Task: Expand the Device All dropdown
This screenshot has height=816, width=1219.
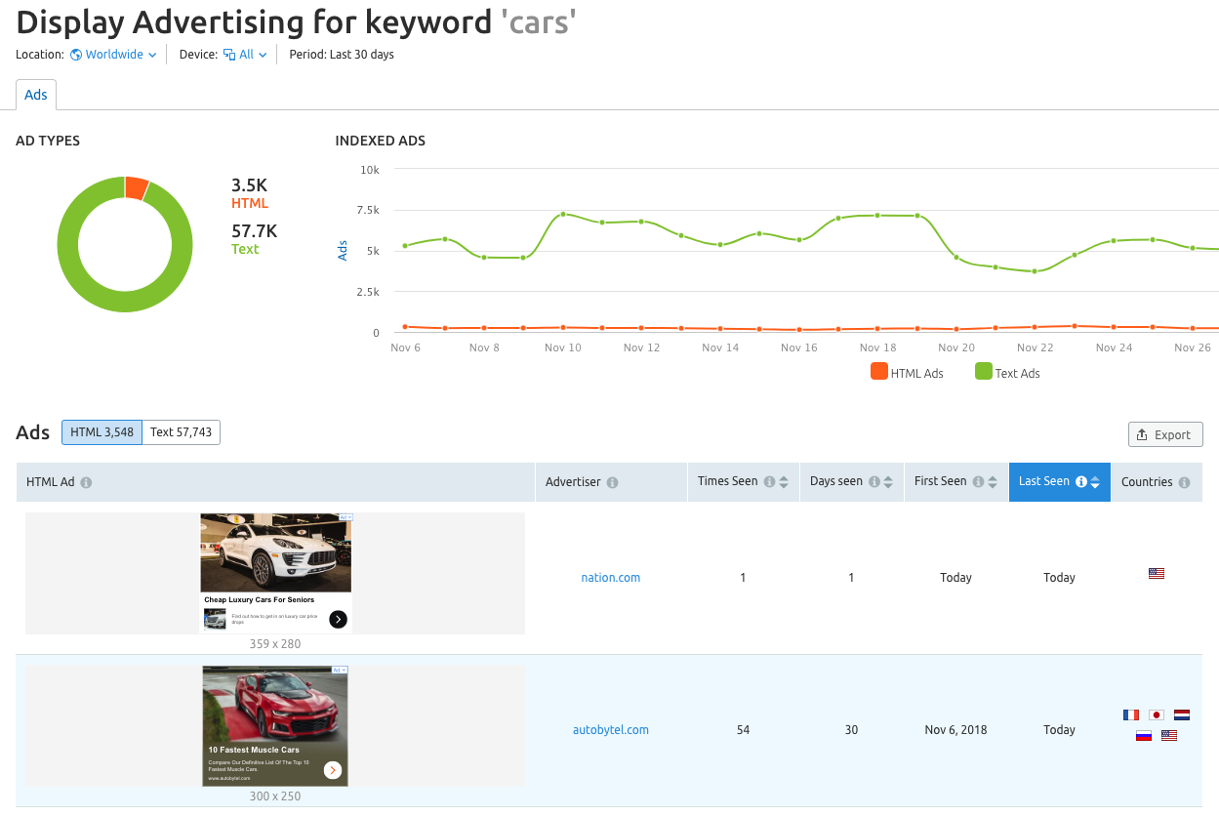Action: click(245, 55)
